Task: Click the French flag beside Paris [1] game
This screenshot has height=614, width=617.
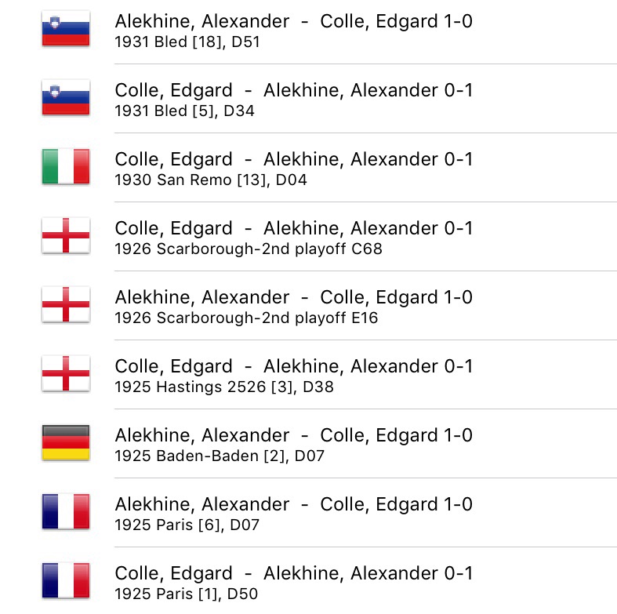Action: (x=66, y=582)
